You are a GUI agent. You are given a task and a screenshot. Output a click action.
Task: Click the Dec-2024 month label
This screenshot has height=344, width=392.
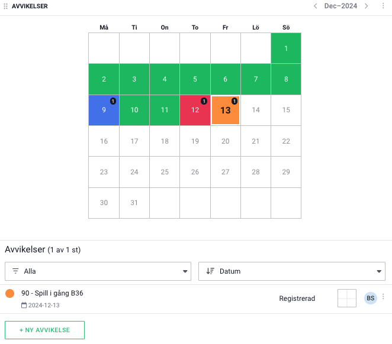pyautogui.click(x=340, y=6)
